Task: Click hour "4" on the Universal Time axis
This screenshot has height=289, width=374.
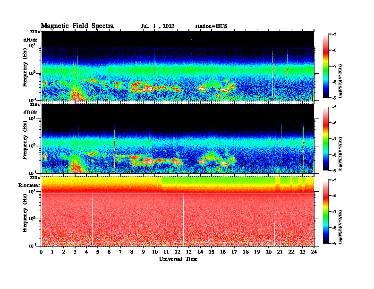Action: 86,252
